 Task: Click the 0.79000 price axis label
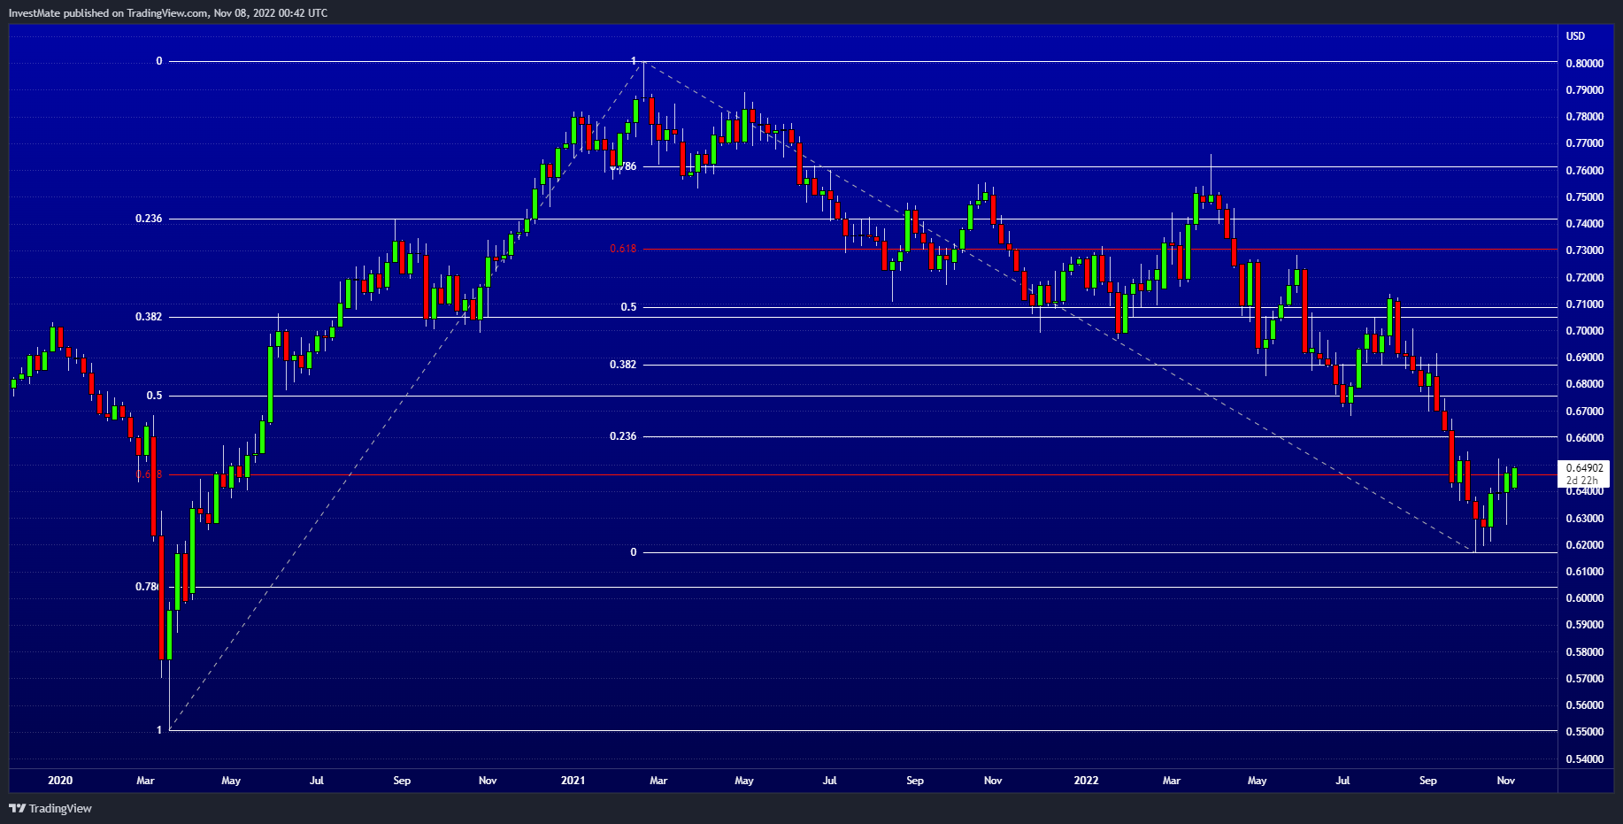[1584, 90]
